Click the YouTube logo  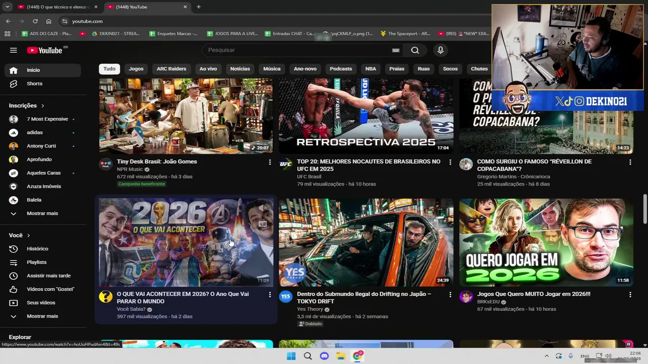tap(45, 50)
